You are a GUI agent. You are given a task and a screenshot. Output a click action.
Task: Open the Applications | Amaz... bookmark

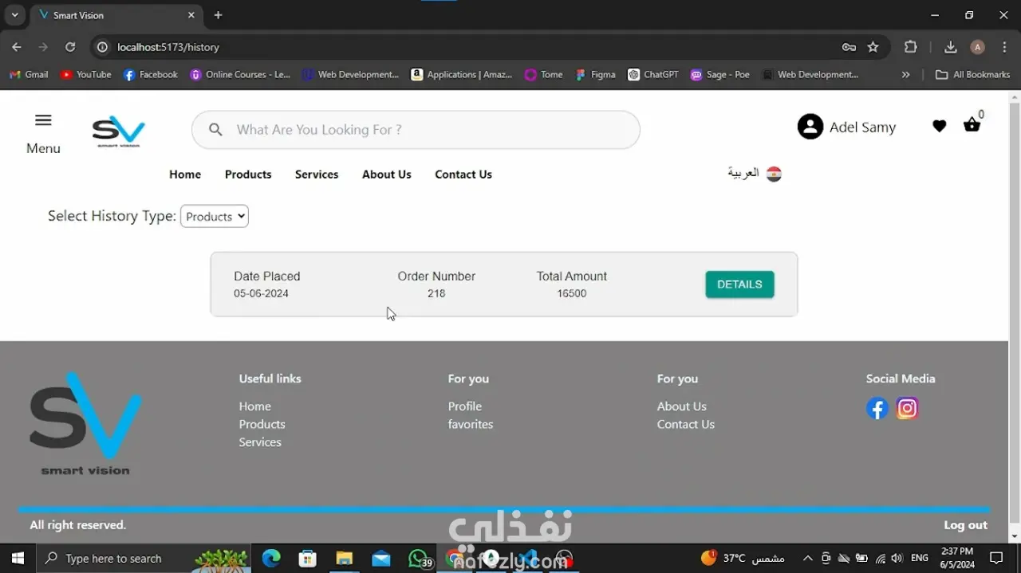click(x=462, y=74)
